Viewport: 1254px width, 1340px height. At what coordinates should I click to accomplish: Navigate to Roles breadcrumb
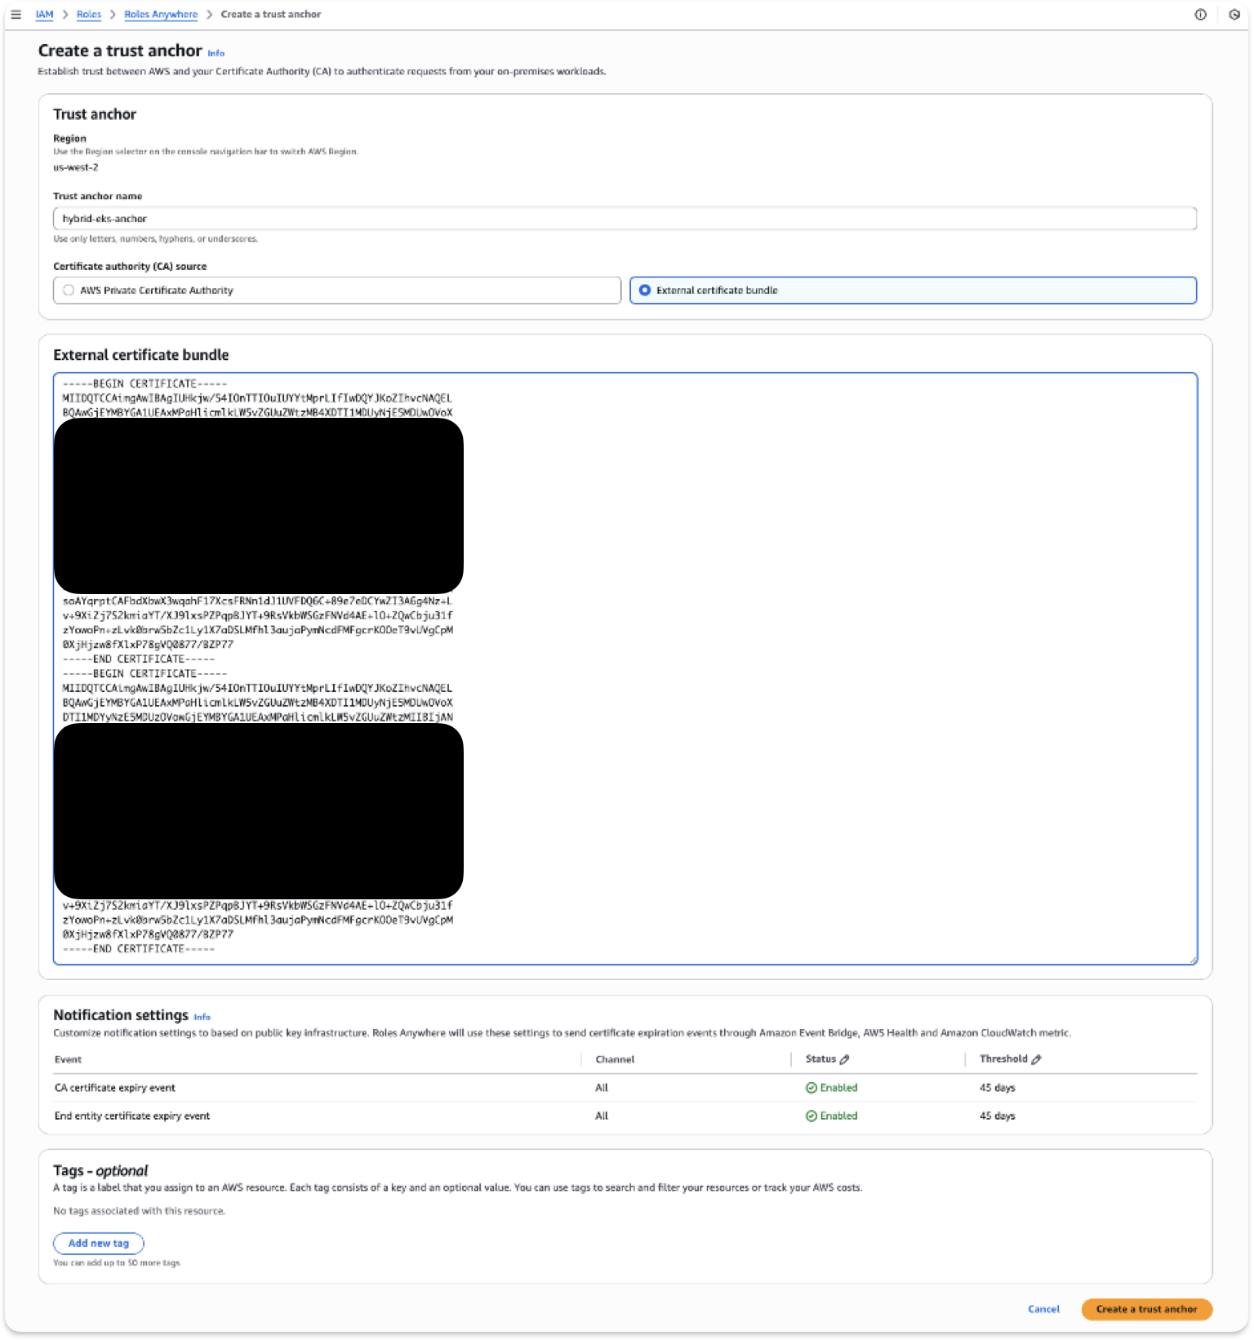click(89, 15)
